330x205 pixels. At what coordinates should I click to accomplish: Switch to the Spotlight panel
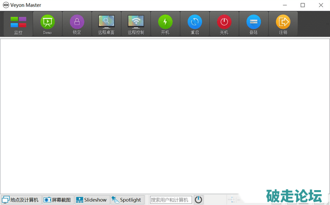(127, 200)
